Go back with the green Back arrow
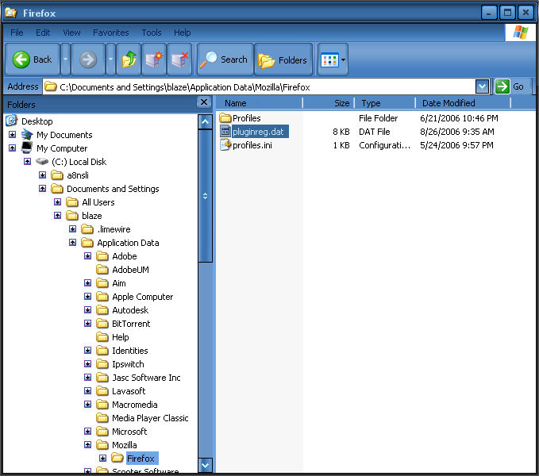 click(x=32, y=59)
